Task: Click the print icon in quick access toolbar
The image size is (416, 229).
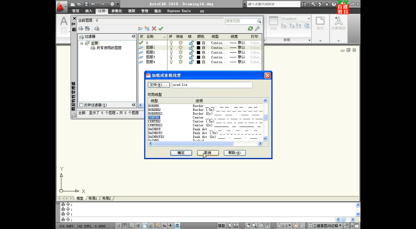Action: 112,4
